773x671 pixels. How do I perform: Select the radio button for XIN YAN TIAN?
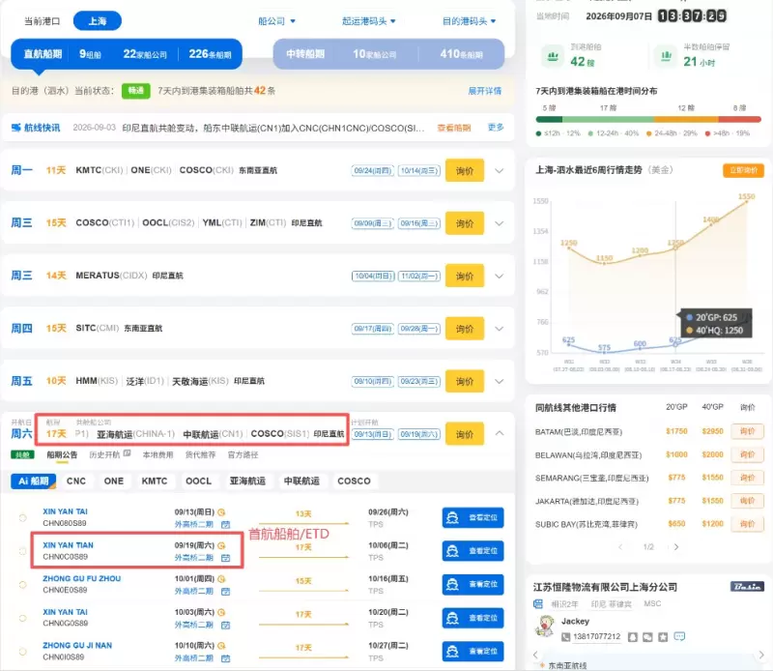coord(22,551)
